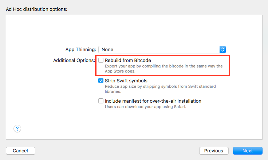
Task: Select the 'None' value in App Thinning
Action: [x=107, y=49]
